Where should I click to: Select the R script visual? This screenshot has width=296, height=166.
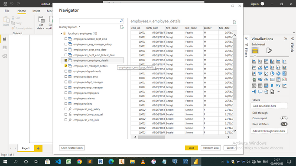tap(272, 86)
